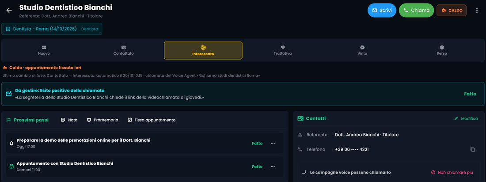This screenshot has height=182, width=486.
Task: Select the Perso pipeline stage
Action: [442, 50]
